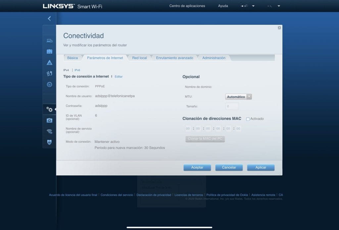The width and height of the screenshot is (339, 230).
Task: Switch to the IPv6 settings link
Action: (77, 70)
